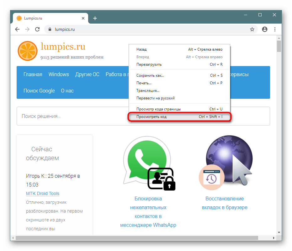Choose "Просмотр кода страницы" menu item
This screenshot has width=292, height=251.
[158, 109]
